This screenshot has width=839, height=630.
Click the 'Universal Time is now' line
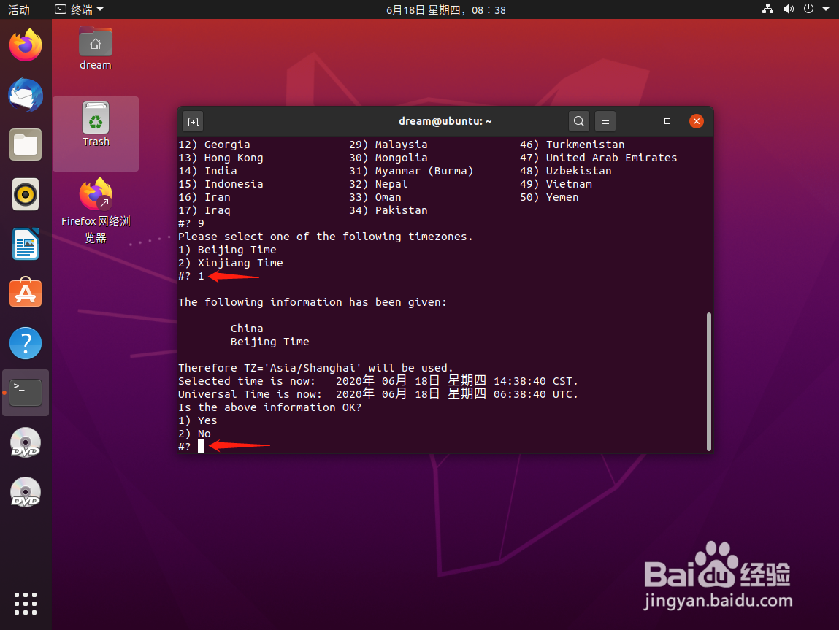(x=378, y=394)
